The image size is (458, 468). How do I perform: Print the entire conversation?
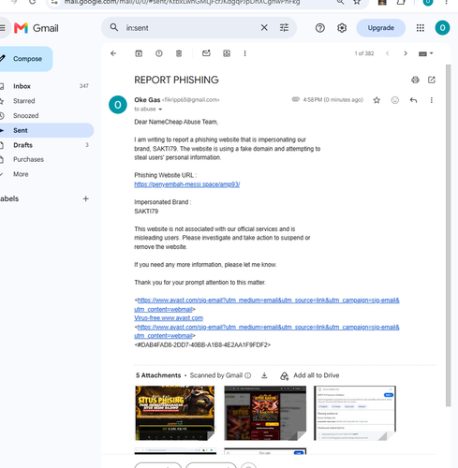tap(415, 80)
